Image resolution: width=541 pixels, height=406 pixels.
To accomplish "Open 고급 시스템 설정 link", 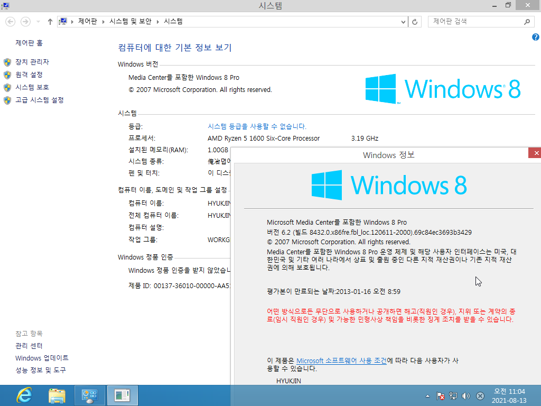I will pyautogui.click(x=39, y=100).
